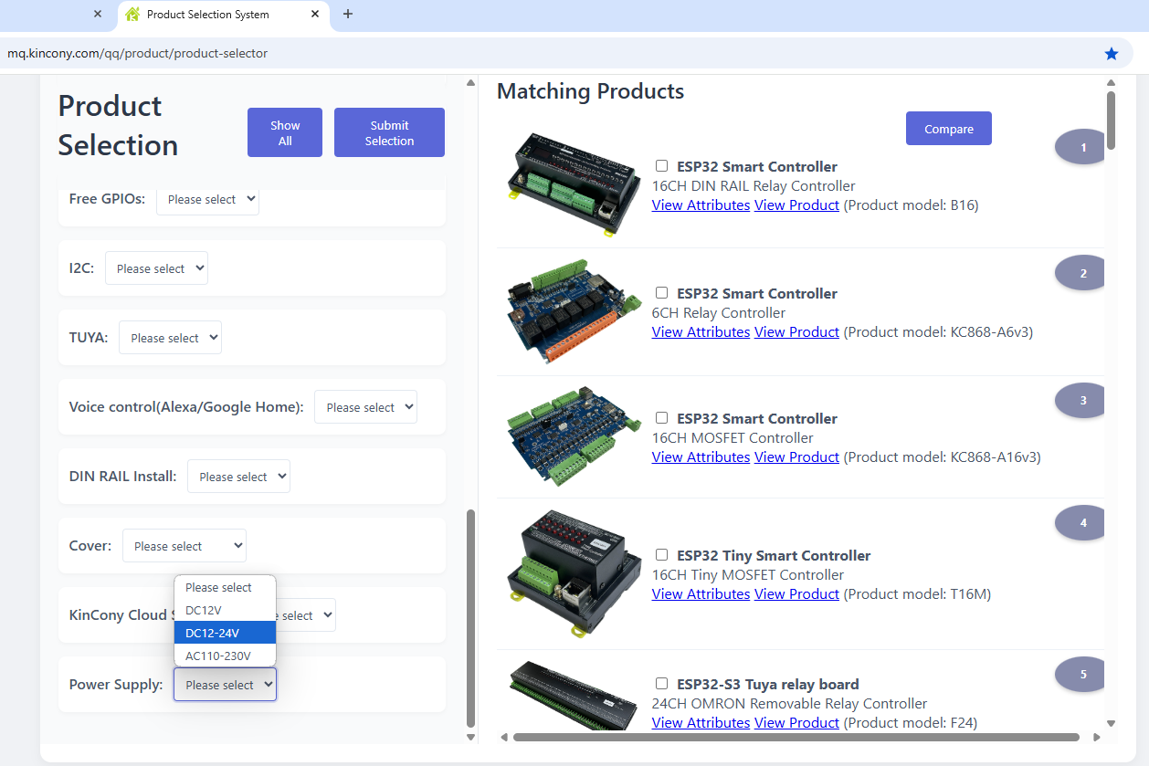
Task: Click the T16M controller image
Action: click(574, 573)
